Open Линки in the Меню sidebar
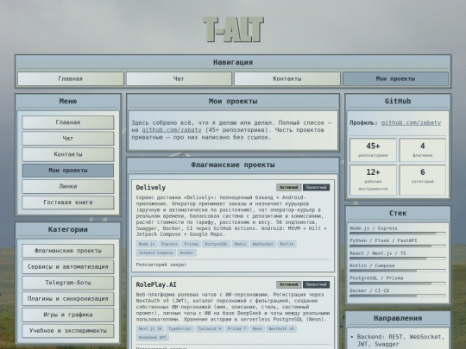The image size is (466, 349). point(68,186)
